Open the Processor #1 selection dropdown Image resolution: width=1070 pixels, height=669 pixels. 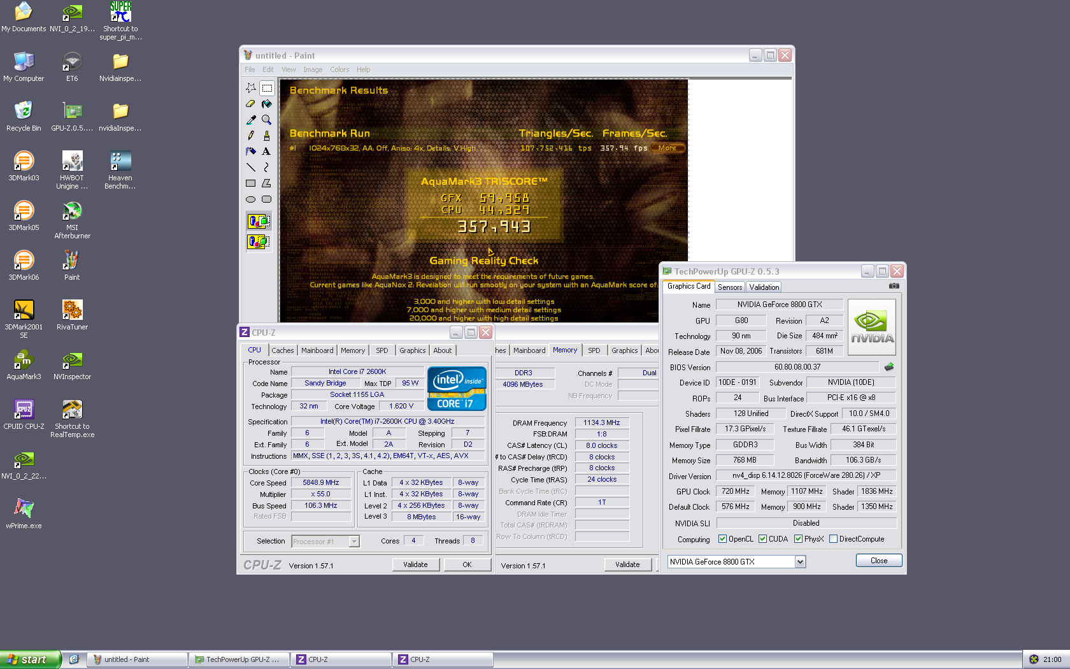[355, 542]
